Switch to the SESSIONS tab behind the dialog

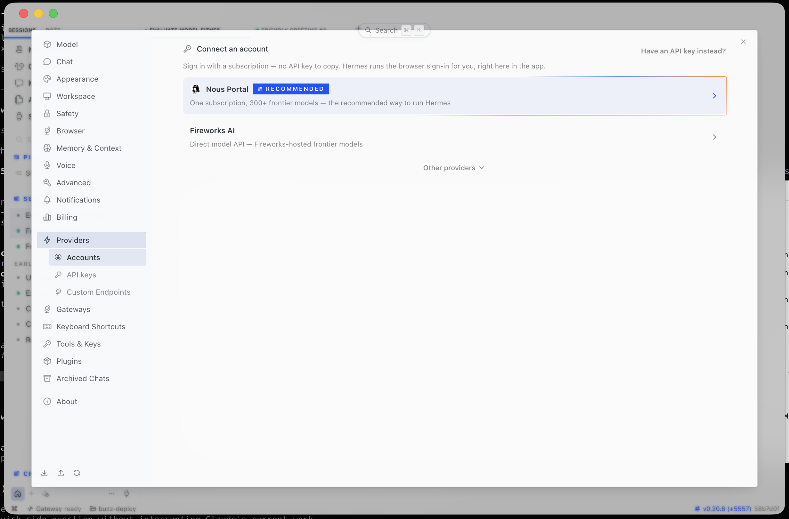point(22,30)
